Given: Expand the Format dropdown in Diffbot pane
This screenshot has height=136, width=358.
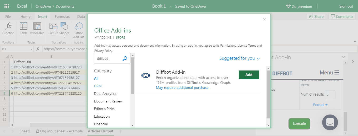Looking at the screenshot, I should pyautogui.click(x=320, y=105).
